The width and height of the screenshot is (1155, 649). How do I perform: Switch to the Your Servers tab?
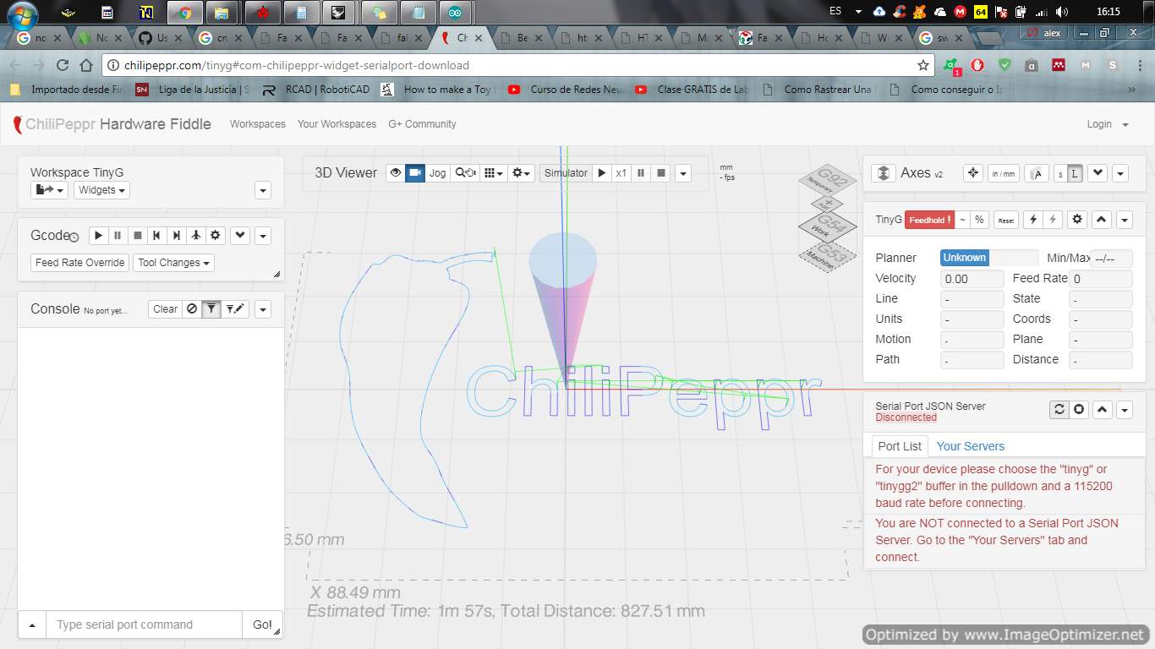(x=971, y=446)
